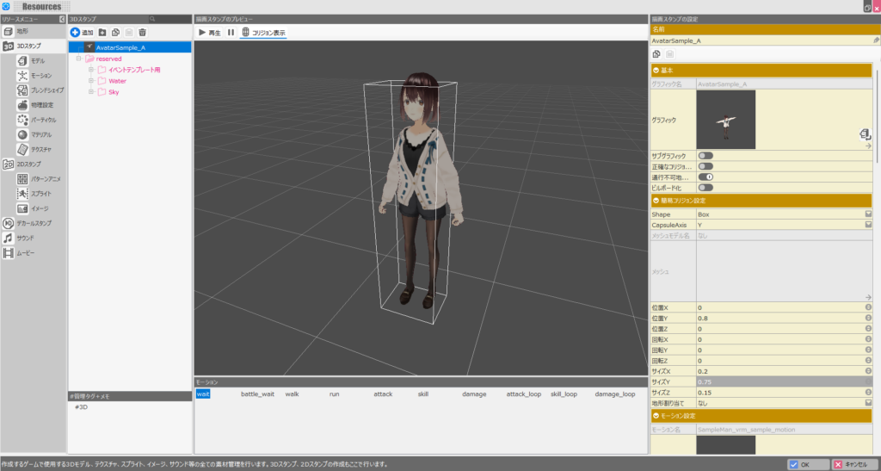The height and width of the screenshot is (471, 881).
Task: Click the OK button
Action: click(809, 464)
